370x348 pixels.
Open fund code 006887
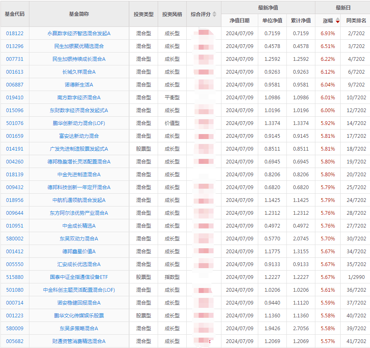[14, 84]
